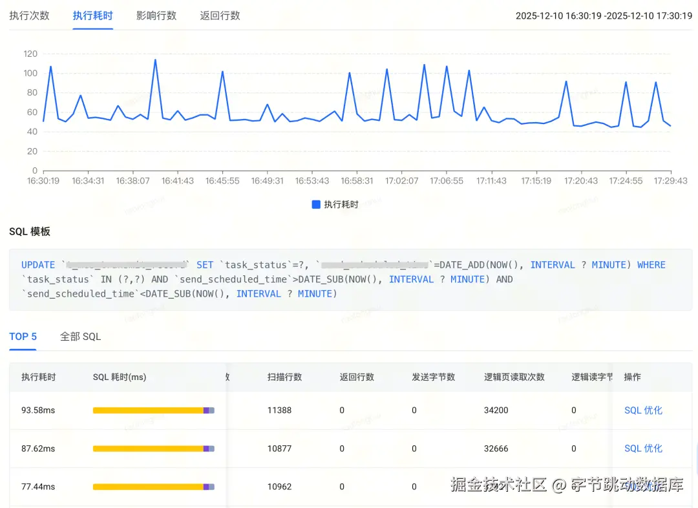Click the SQL 模板 heading
The image size is (698, 508).
pyautogui.click(x=29, y=231)
